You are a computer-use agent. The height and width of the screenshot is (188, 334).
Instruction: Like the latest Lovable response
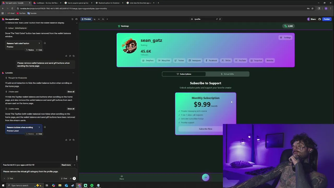click(x=66, y=140)
